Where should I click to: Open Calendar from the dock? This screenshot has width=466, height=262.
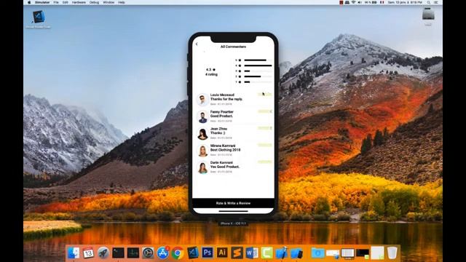[88, 253]
